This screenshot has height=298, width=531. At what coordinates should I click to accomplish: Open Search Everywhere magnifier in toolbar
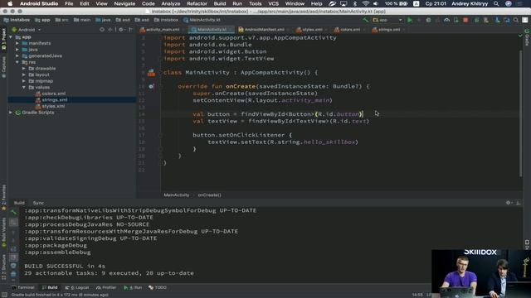coord(516,20)
